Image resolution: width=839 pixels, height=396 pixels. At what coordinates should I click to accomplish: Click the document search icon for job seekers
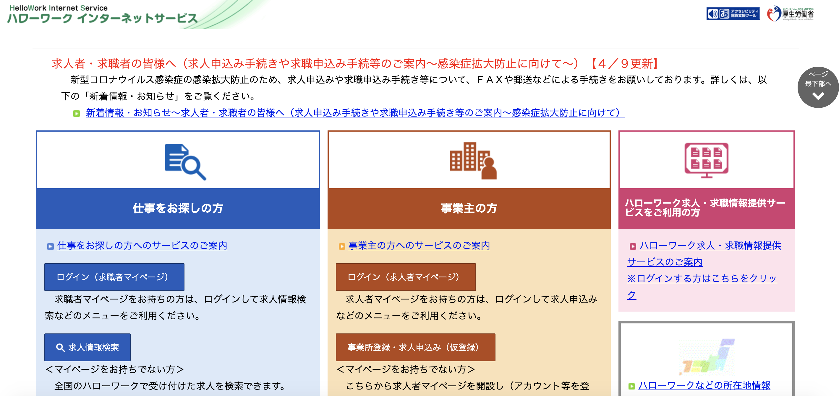click(x=185, y=162)
